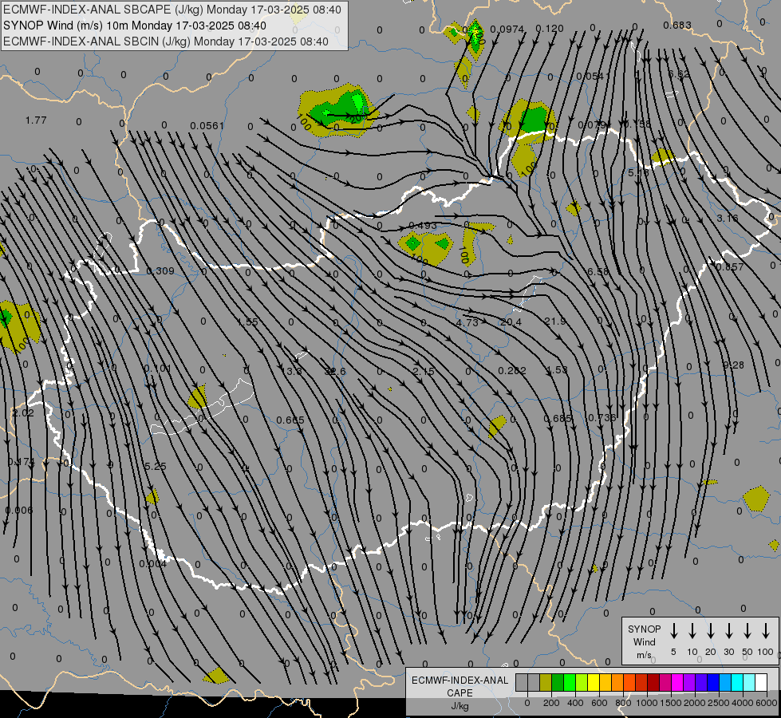Click the 0.474 value at the left edge

click(22, 462)
